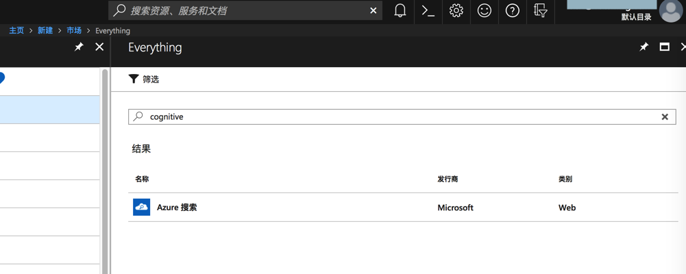686x274 pixels.
Task: Clear the top global search box
Action: pos(373,10)
